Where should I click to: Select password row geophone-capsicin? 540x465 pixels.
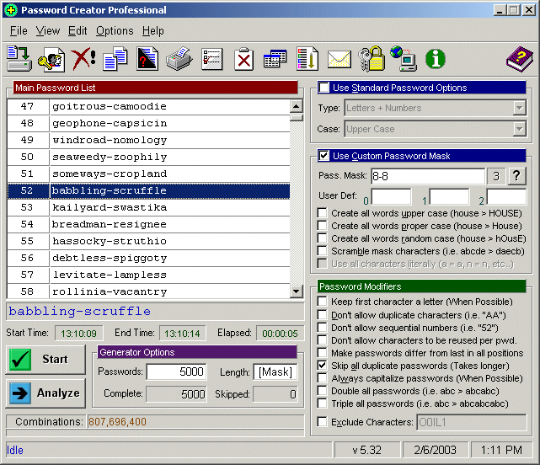[148, 123]
